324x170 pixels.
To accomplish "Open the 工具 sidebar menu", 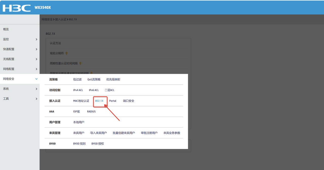I will click(20, 99).
